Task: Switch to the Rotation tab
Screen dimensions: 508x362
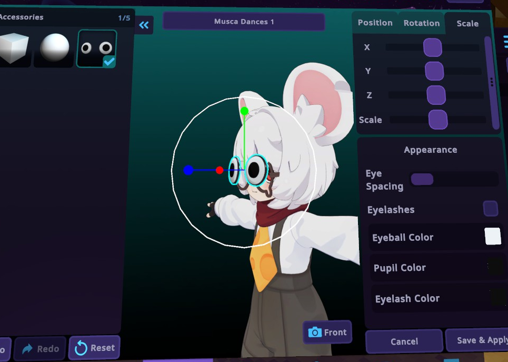Action: click(422, 23)
